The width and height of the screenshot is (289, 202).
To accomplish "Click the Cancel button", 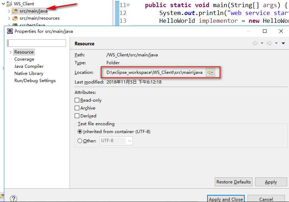I will [266, 199].
